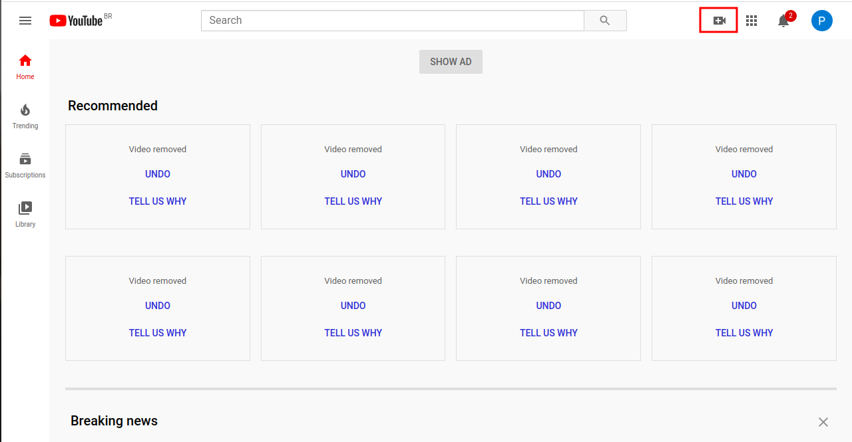Open the account avatar menu
This screenshot has width=852, height=442.
(x=821, y=21)
